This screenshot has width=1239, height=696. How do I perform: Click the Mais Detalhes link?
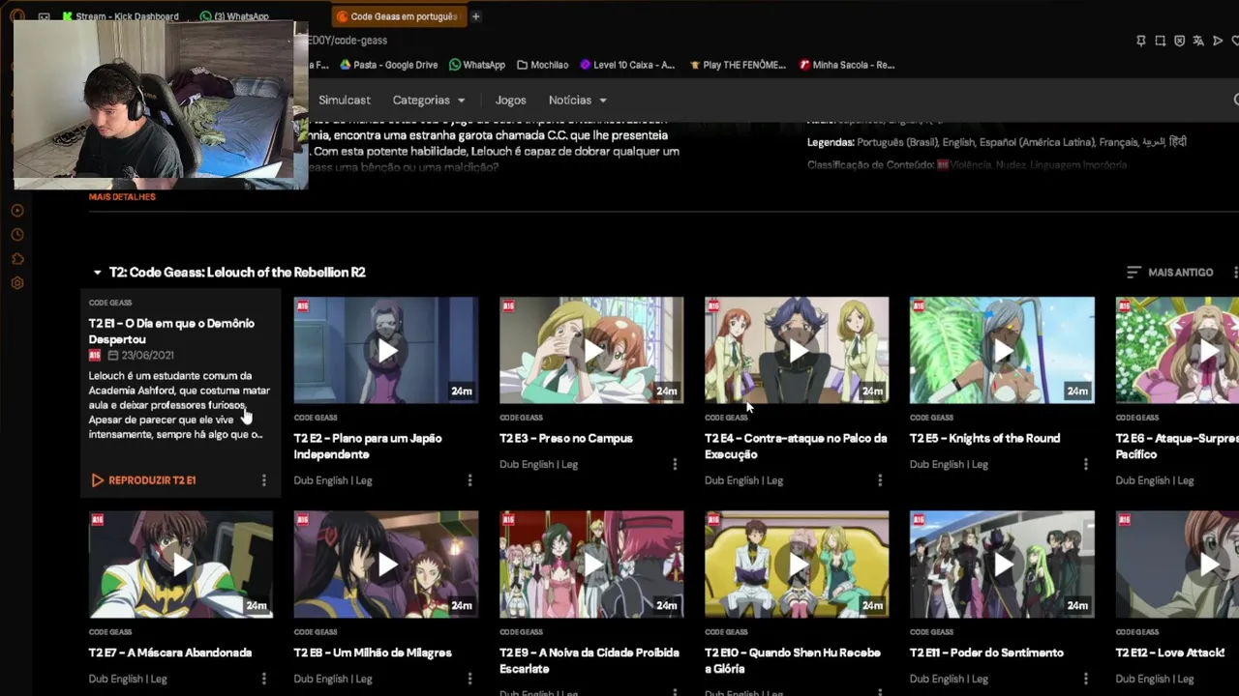(122, 197)
